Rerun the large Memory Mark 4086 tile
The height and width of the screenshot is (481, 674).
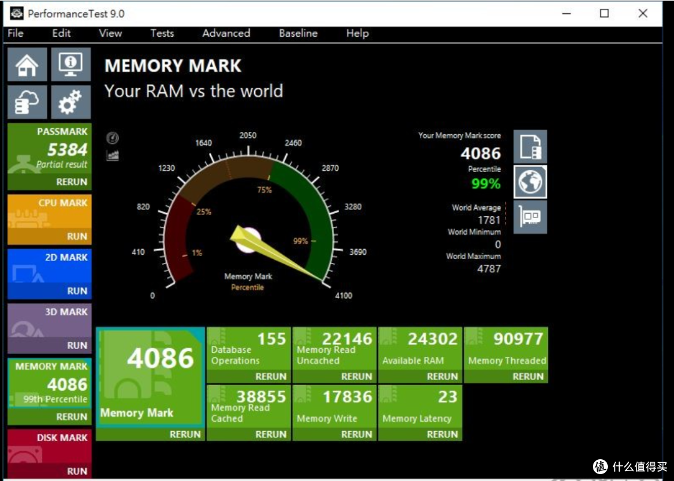click(x=185, y=434)
